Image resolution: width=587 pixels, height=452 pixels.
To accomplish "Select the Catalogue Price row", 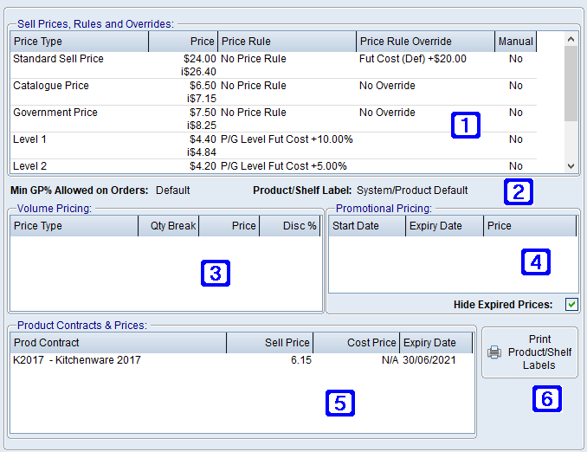I will (x=51, y=86).
